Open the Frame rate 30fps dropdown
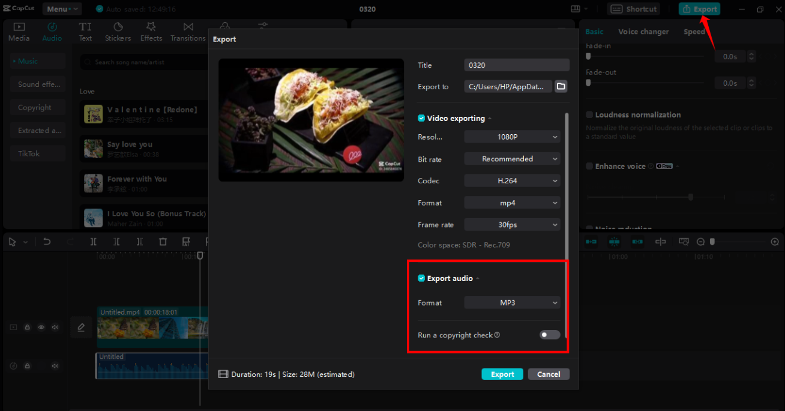 [512, 225]
